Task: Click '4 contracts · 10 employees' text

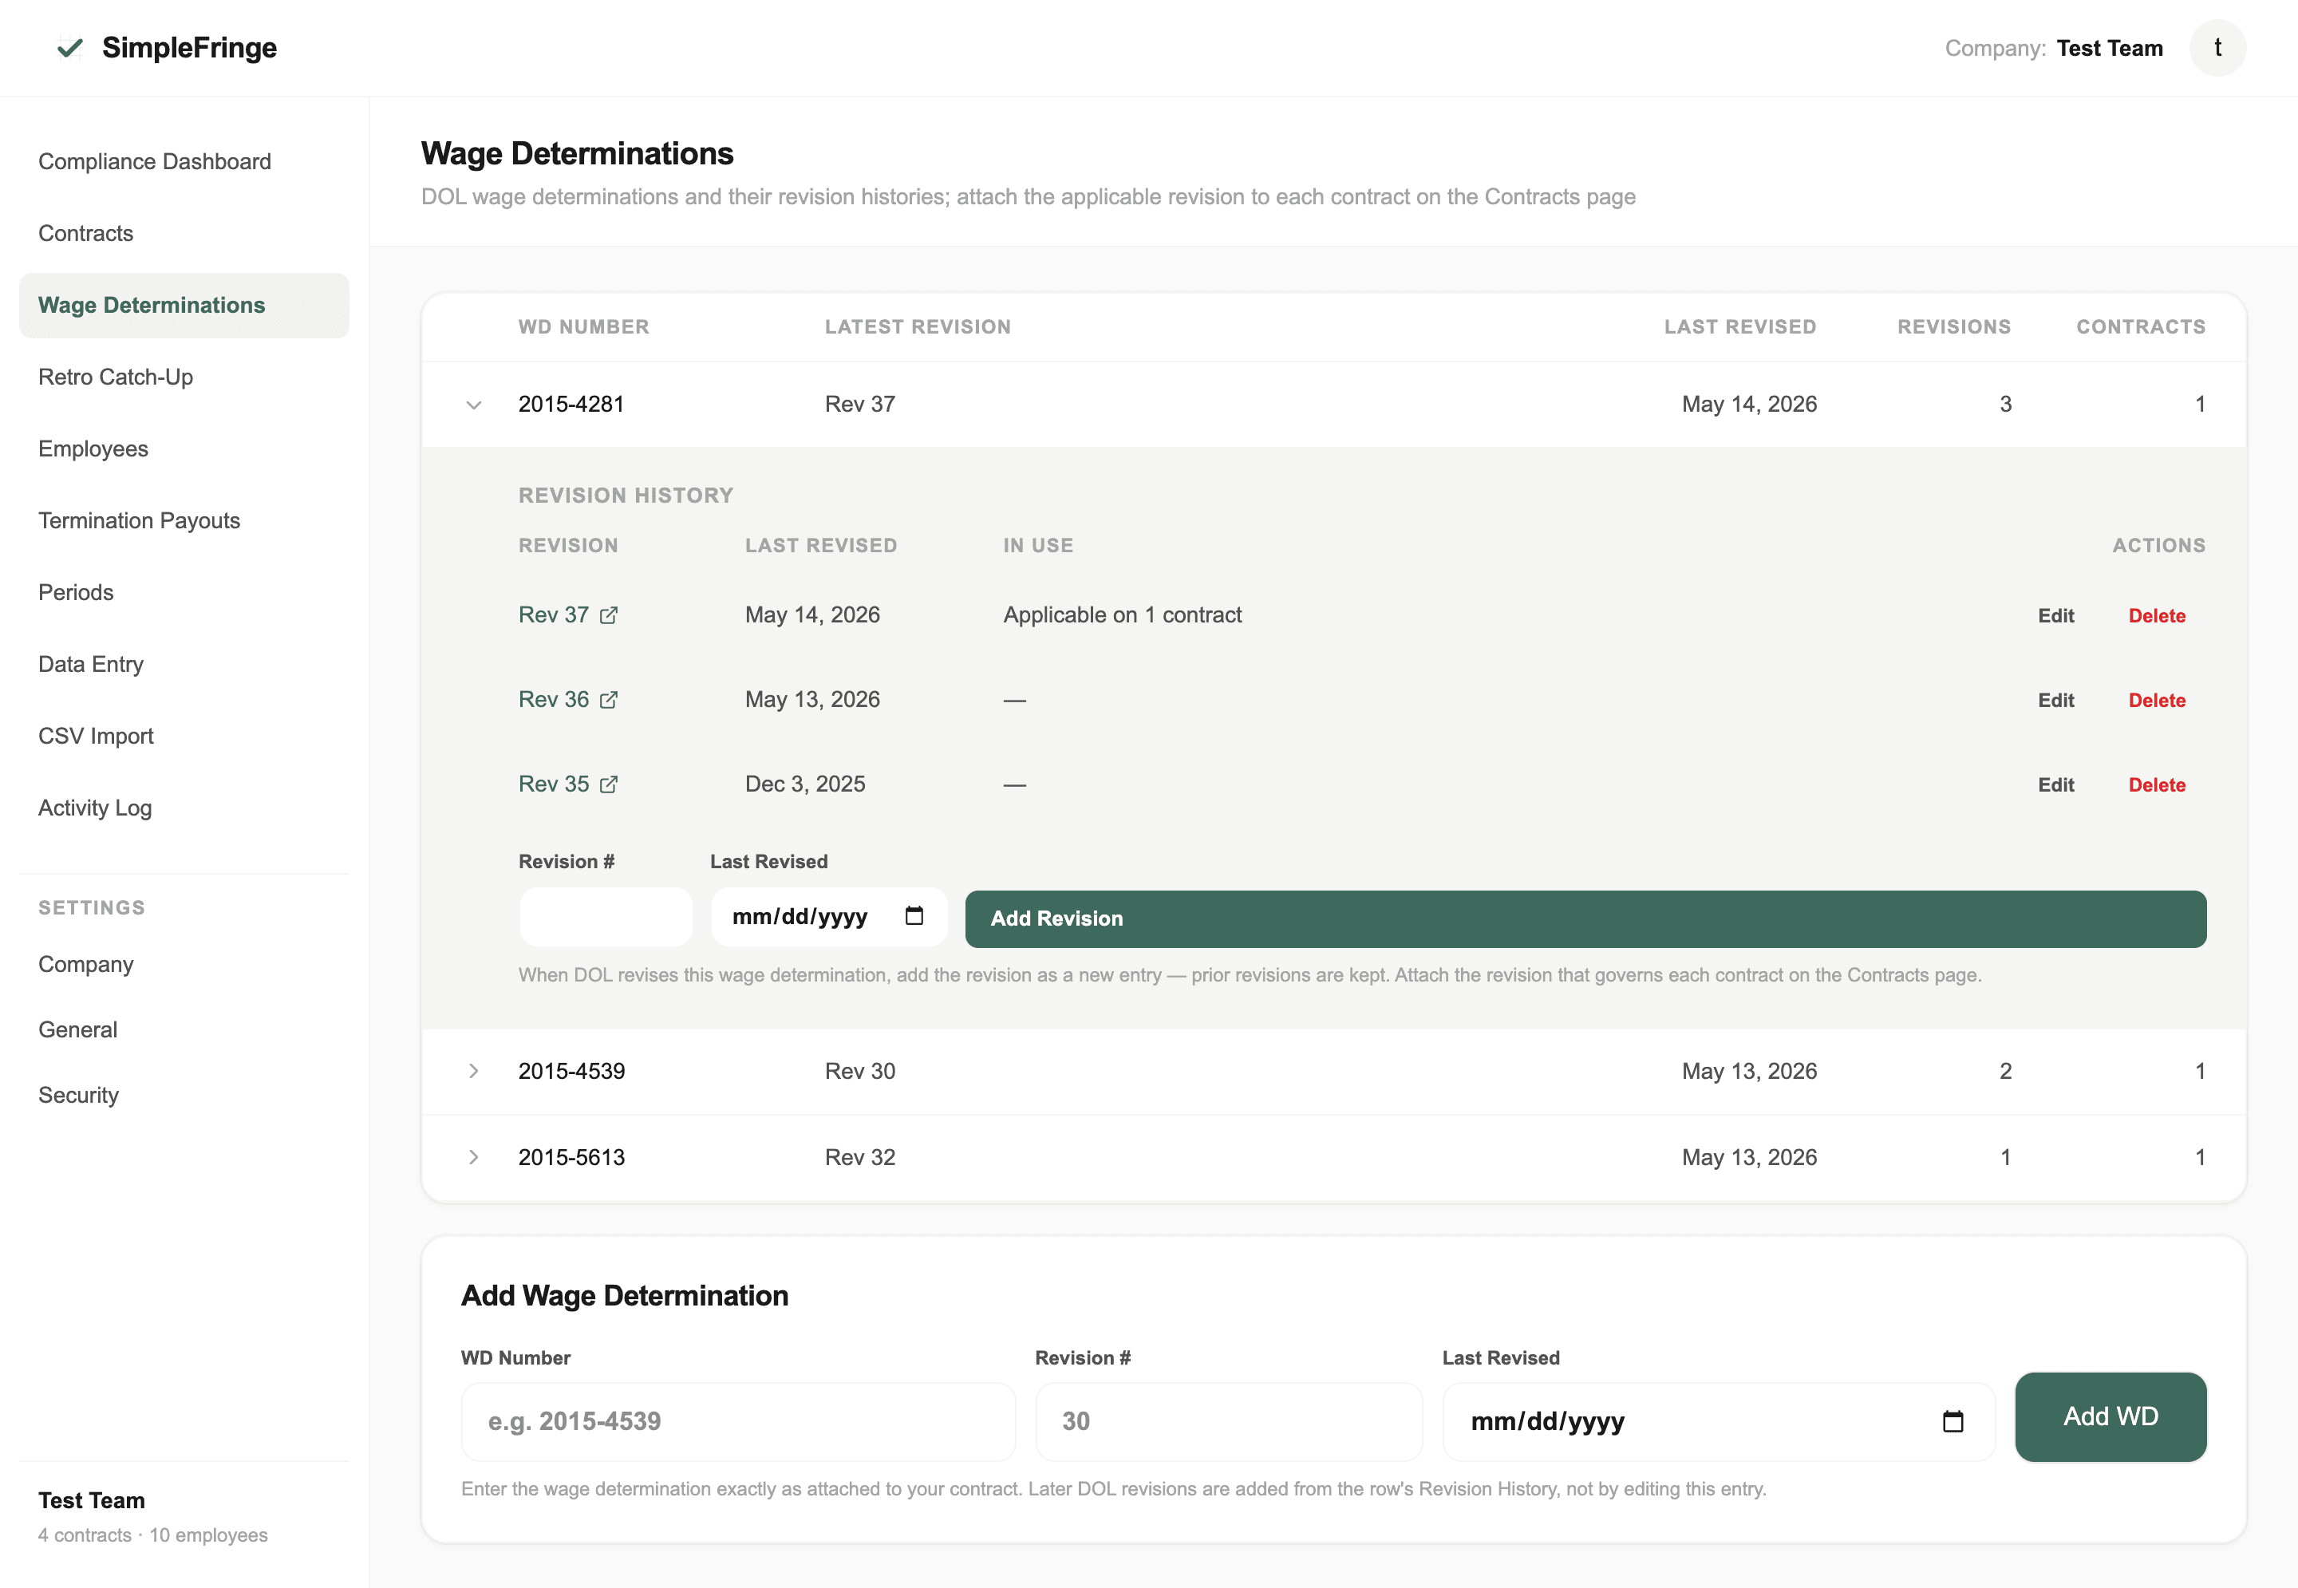Action: coord(152,1535)
